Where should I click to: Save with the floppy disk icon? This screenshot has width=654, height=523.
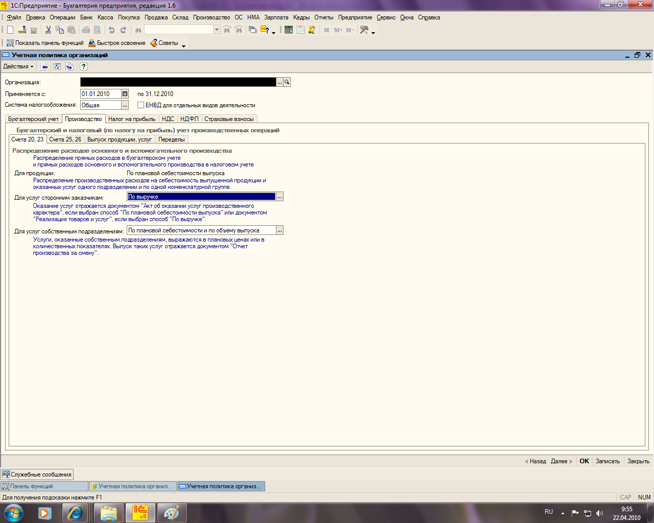point(34,30)
